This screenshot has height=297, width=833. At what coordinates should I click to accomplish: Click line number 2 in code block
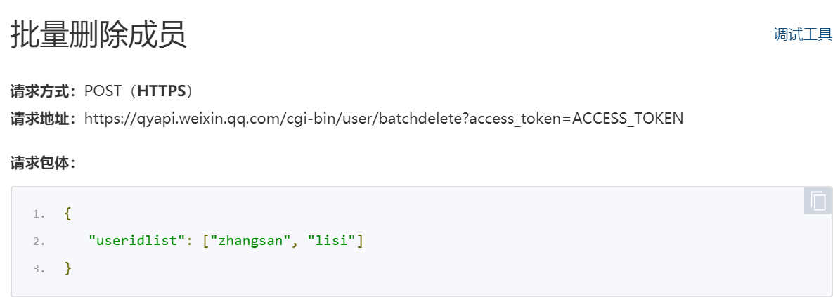point(39,242)
